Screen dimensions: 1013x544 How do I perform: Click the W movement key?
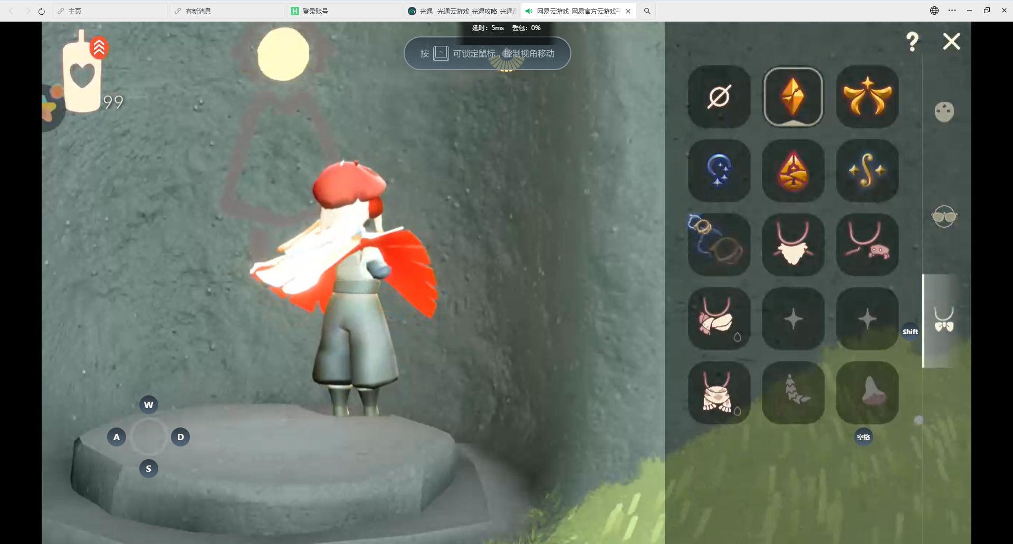(149, 405)
